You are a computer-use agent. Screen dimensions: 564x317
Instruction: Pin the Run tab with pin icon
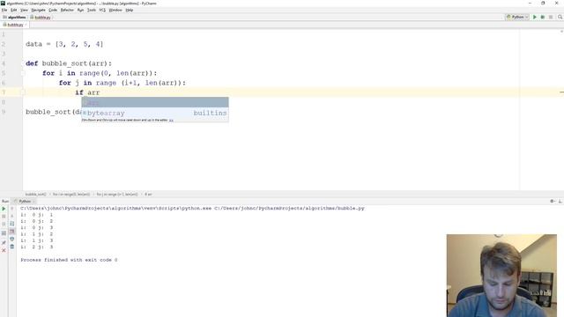pyautogui.click(x=4, y=243)
